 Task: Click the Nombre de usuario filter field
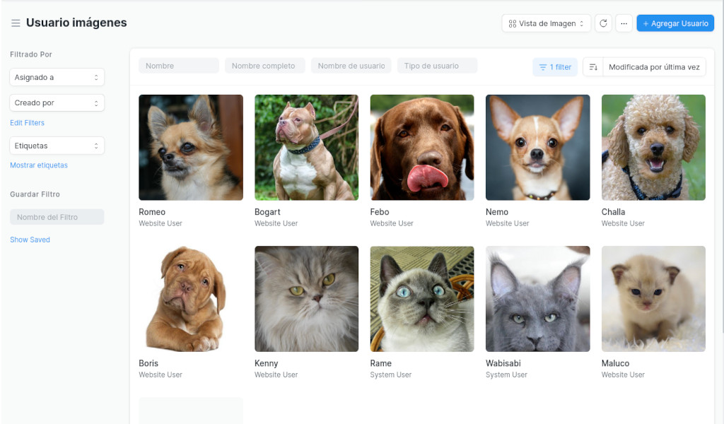pyautogui.click(x=351, y=66)
